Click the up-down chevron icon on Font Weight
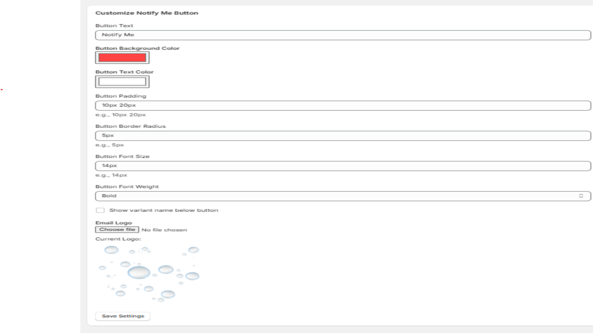This screenshot has width=593, height=333. tap(581, 196)
